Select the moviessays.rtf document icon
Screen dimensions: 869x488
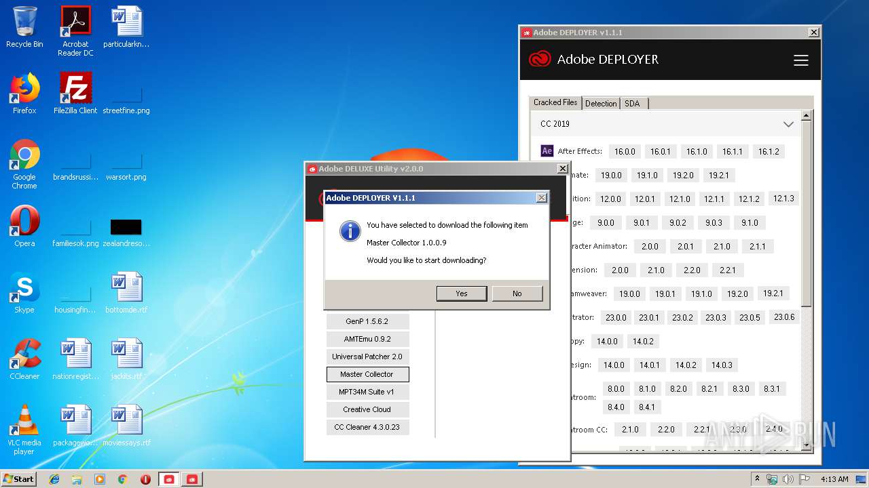pyautogui.click(x=126, y=426)
